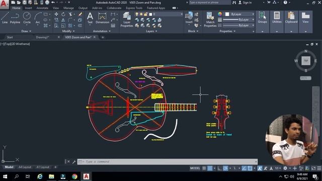This screenshot has height=181, width=322.
Task: Select the Circle tool
Action: point(27,18)
